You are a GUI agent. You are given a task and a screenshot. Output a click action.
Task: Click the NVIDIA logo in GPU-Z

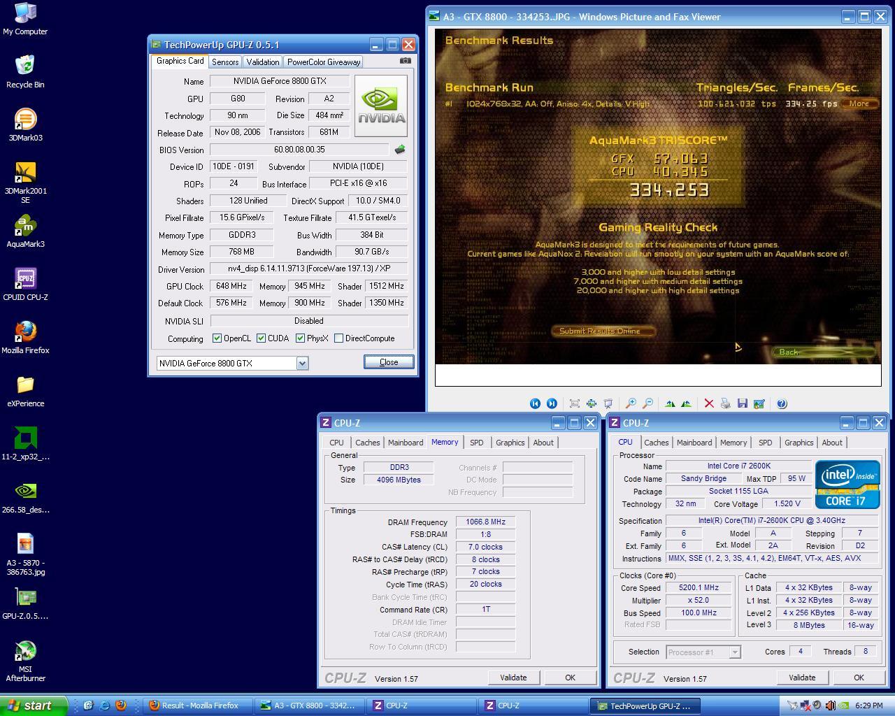(381, 106)
